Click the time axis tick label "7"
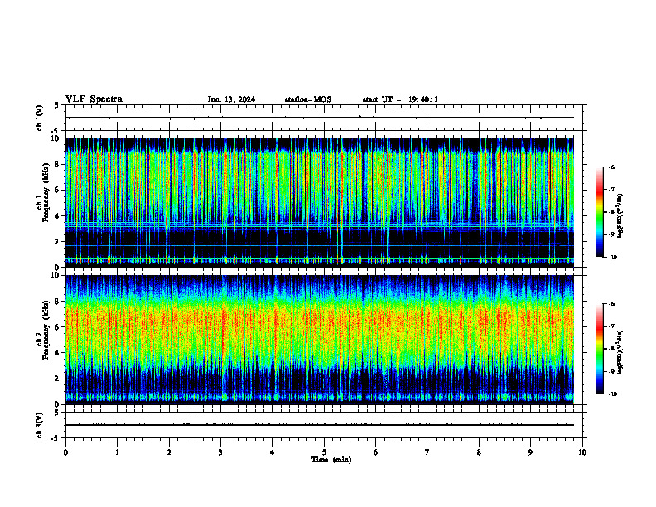The image size is (656, 507). [427, 452]
